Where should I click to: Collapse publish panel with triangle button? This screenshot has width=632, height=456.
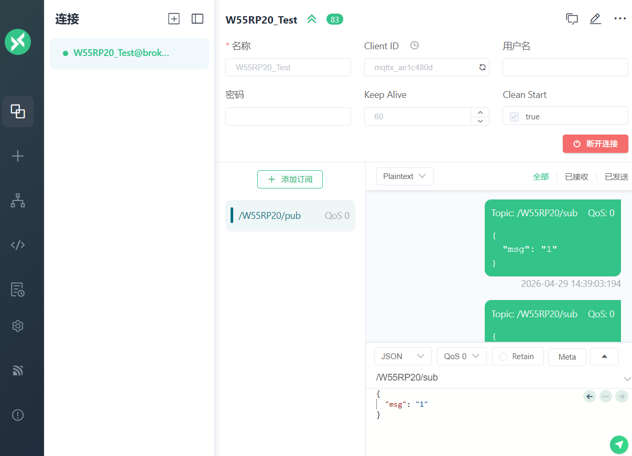pyautogui.click(x=604, y=357)
